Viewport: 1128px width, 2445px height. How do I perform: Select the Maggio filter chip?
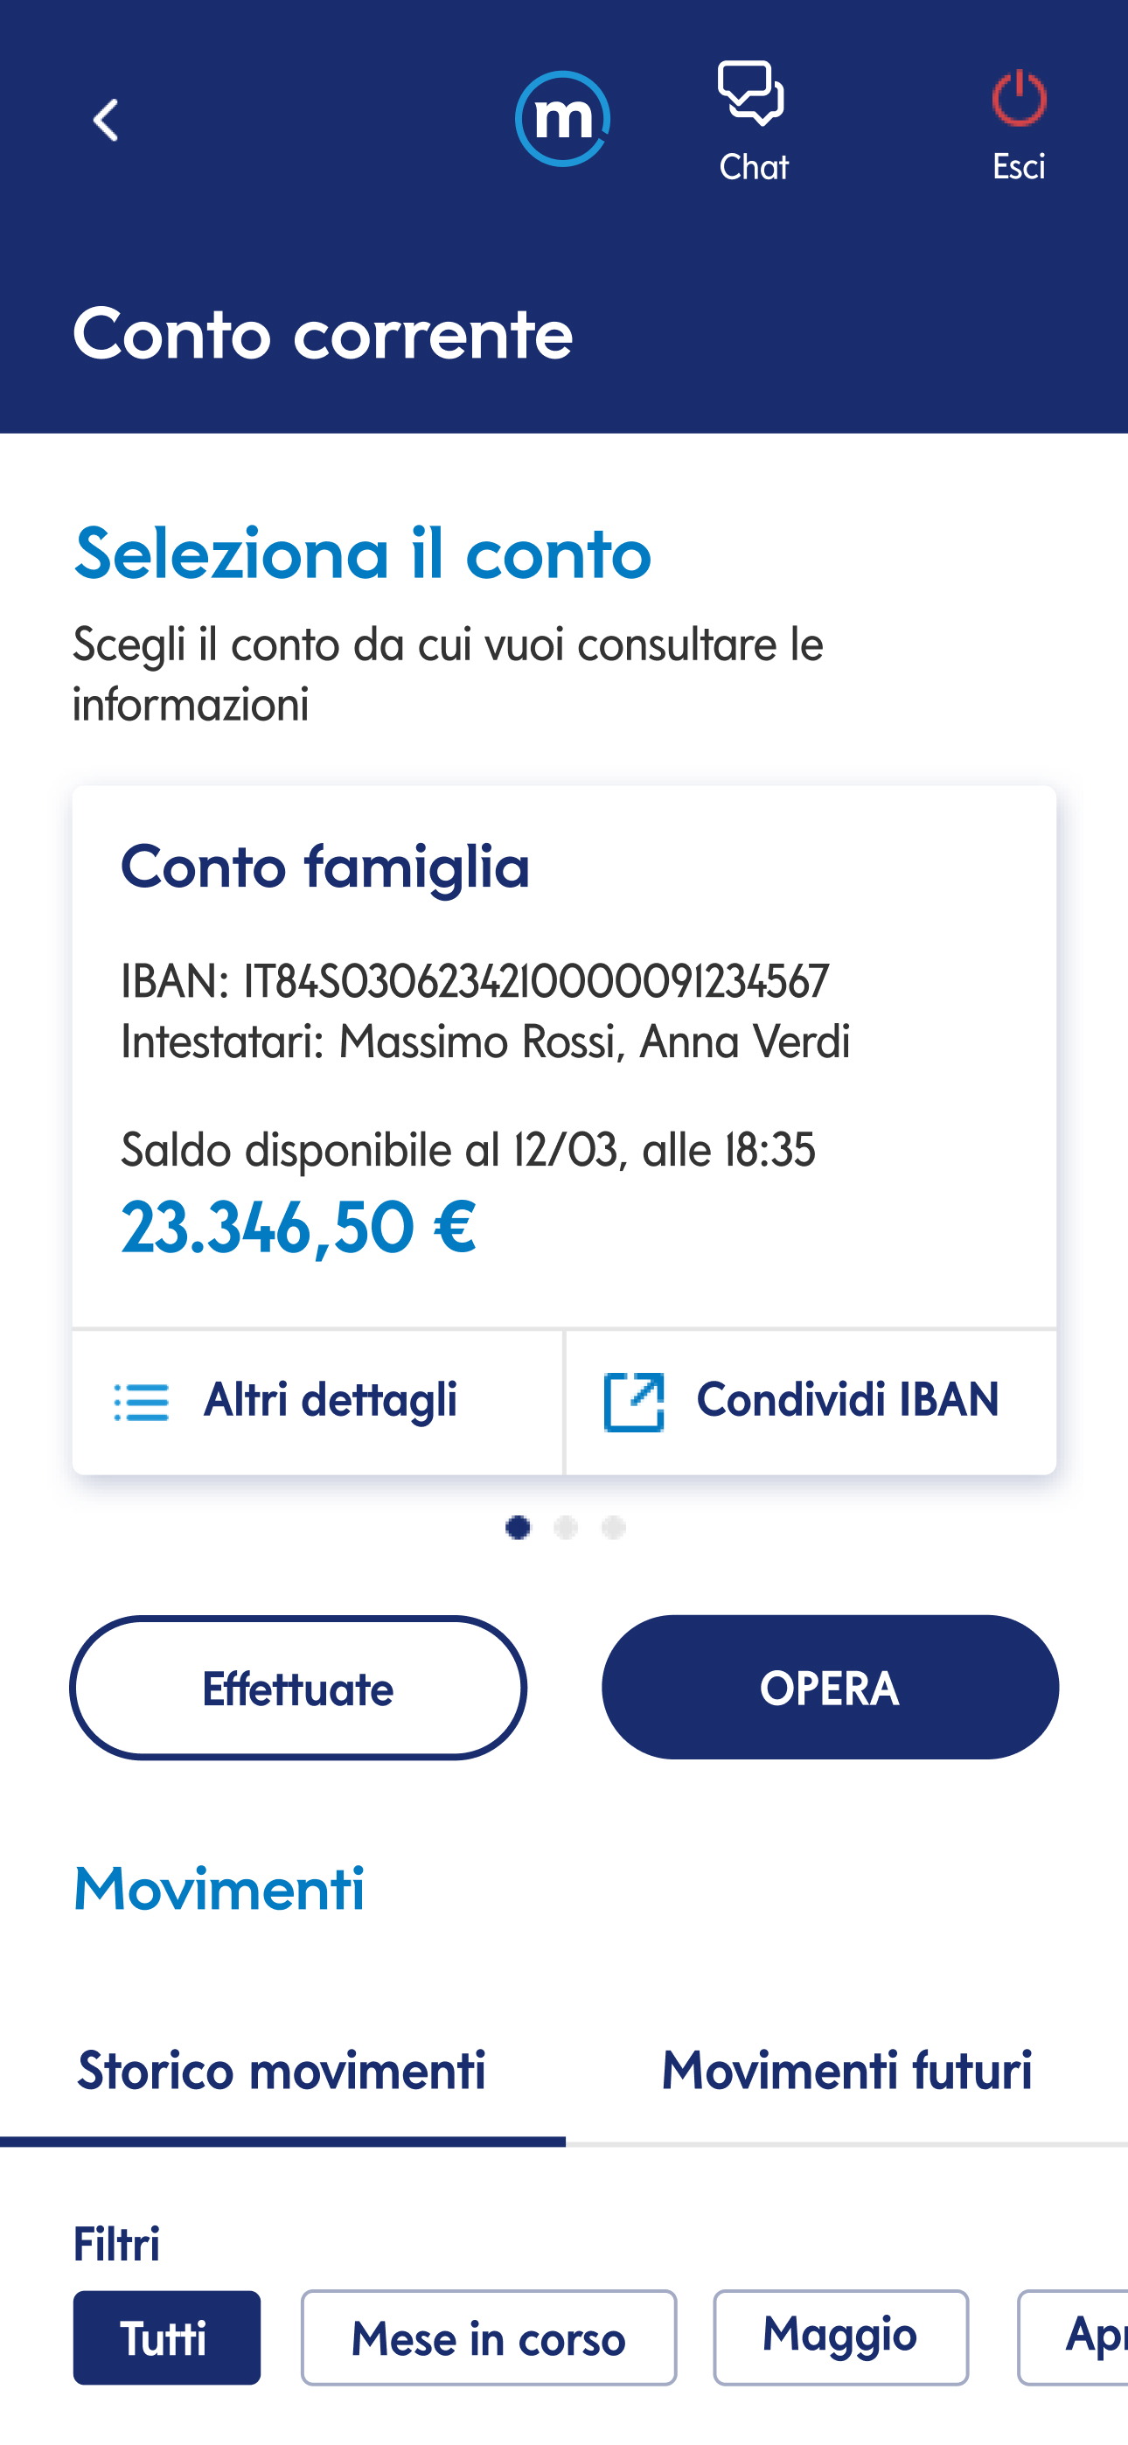point(840,2337)
